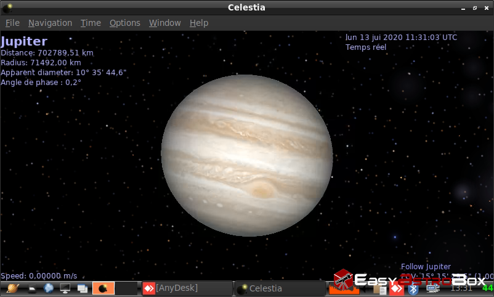Click the network connection tray icon
The image size is (494, 297).
click(432, 288)
